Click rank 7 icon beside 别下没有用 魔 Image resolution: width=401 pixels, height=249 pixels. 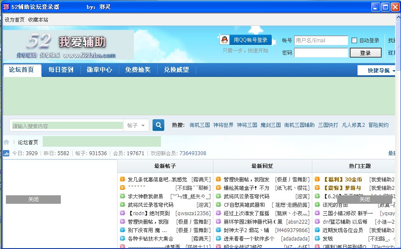123,230
